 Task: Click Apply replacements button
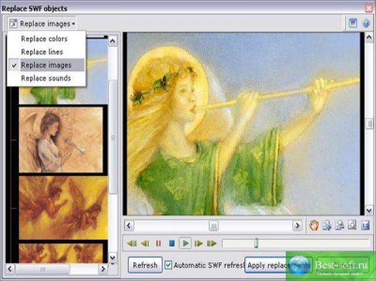(x=278, y=265)
